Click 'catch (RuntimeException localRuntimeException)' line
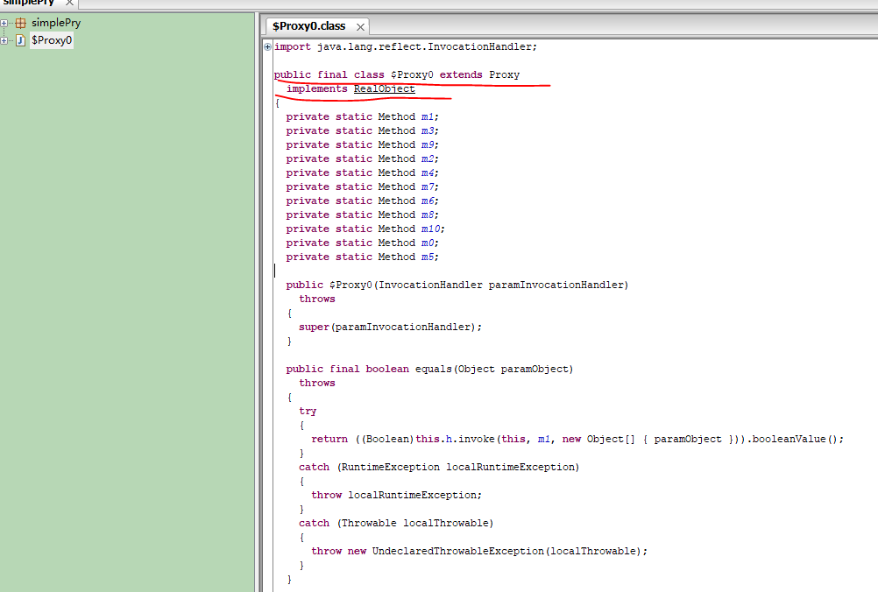878x592 pixels. [x=439, y=468]
